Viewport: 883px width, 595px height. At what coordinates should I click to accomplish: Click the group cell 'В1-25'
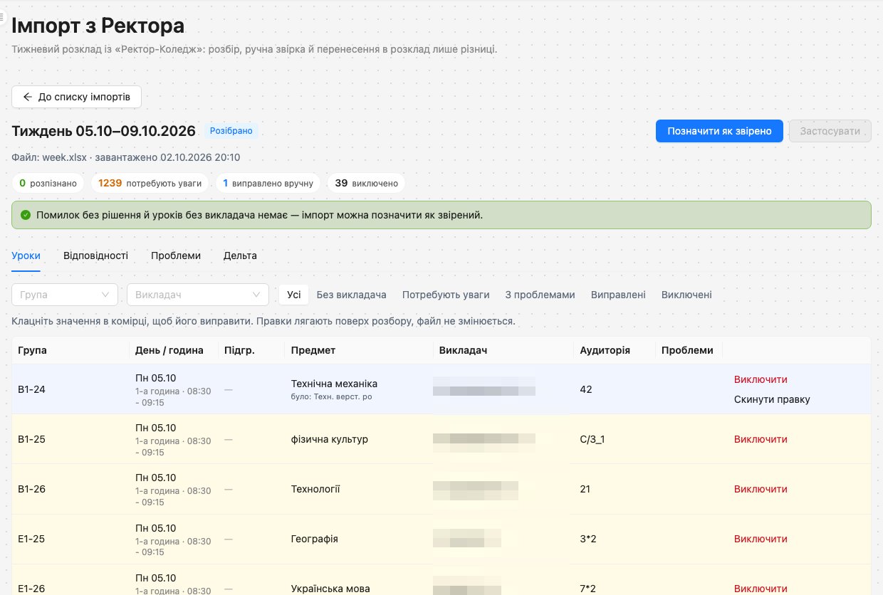(31, 439)
